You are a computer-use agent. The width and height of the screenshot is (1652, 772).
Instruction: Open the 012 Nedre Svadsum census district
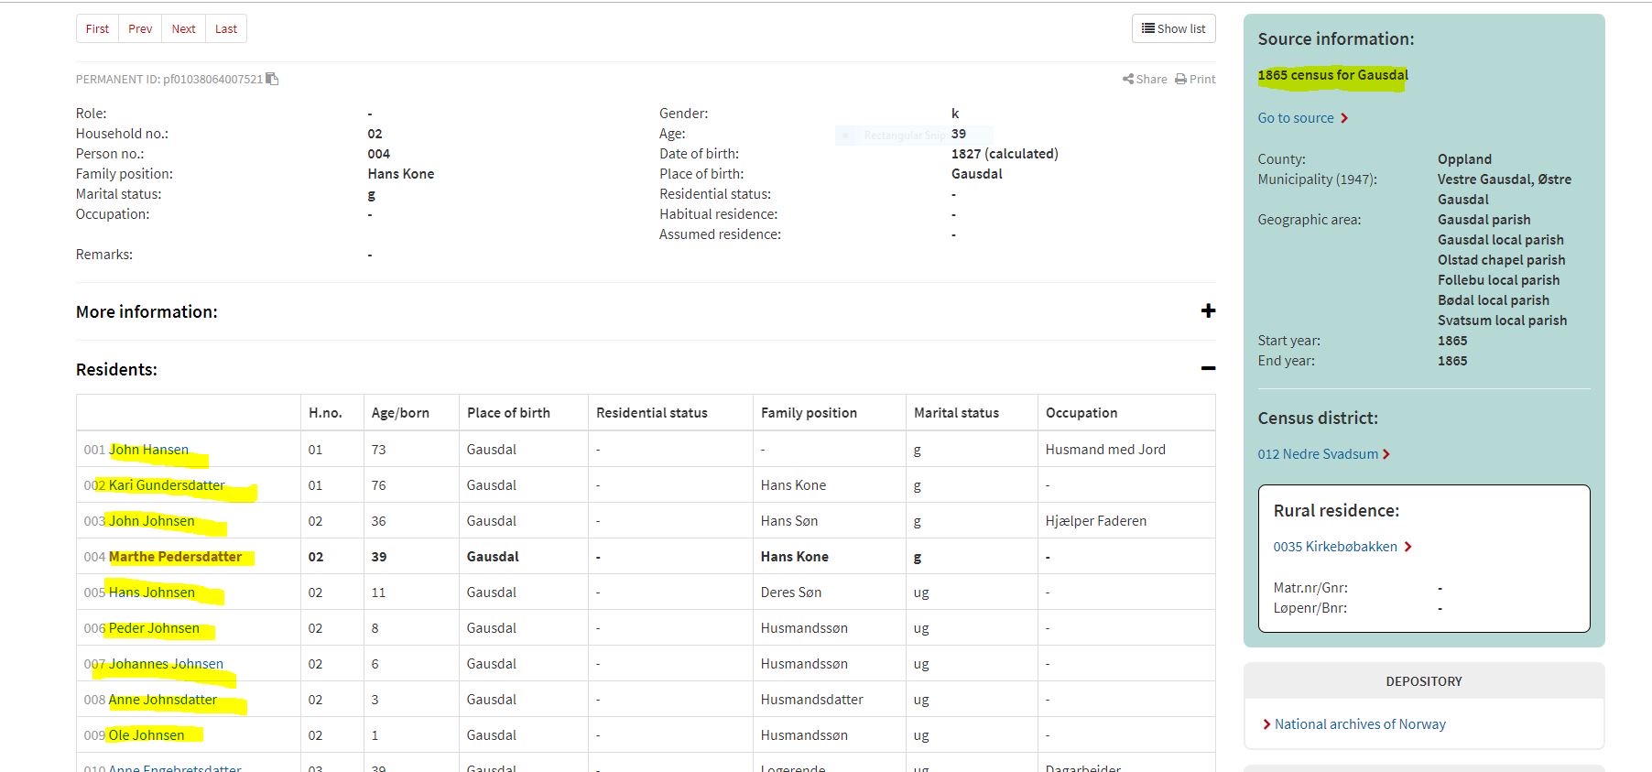point(1318,454)
